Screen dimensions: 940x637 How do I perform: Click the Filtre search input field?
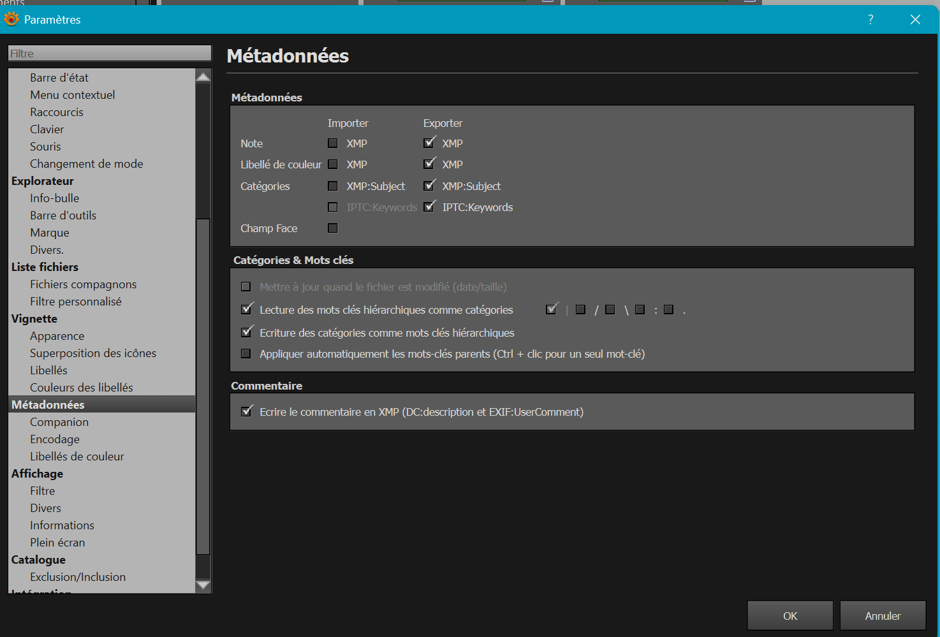click(x=110, y=54)
